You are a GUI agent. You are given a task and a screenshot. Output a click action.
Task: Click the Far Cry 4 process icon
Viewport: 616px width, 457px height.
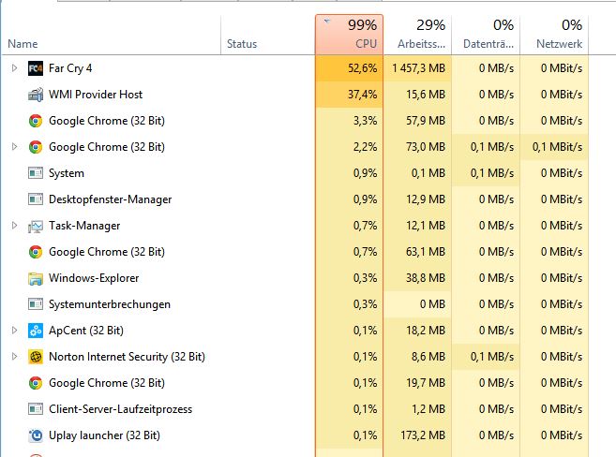click(36, 68)
